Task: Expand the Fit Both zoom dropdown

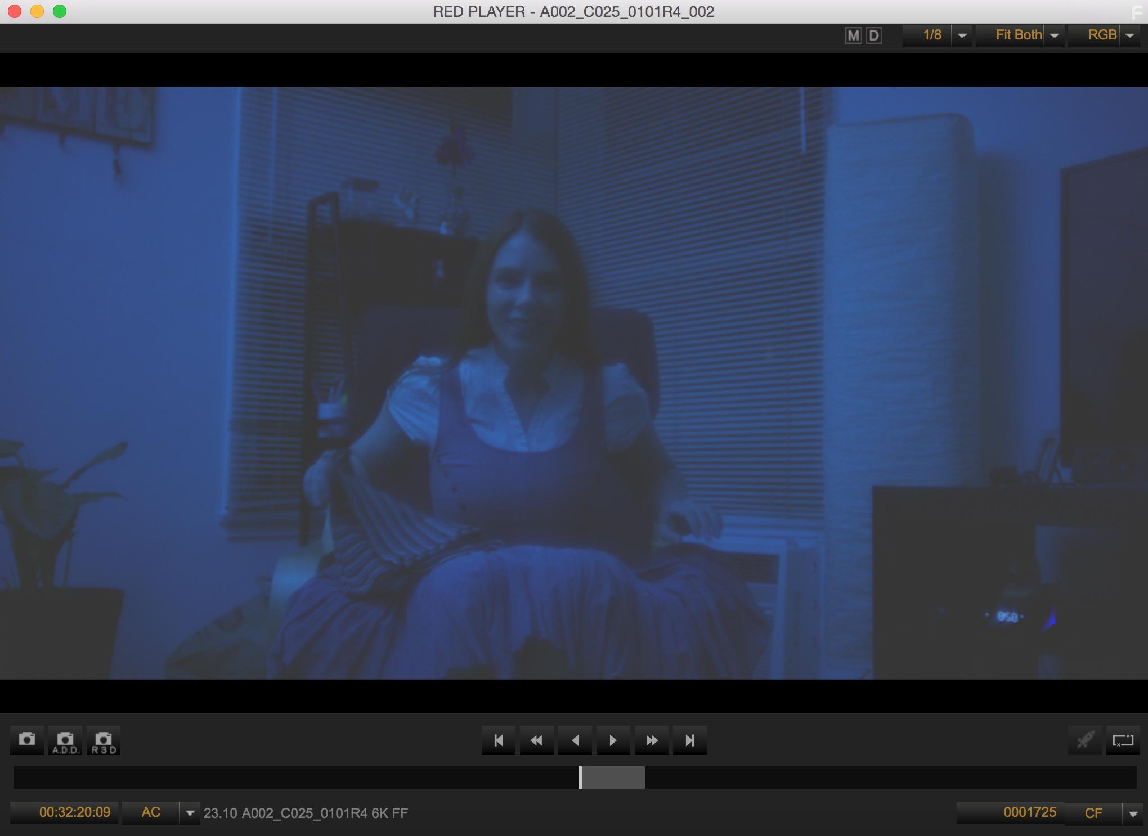Action: (x=1055, y=35)
